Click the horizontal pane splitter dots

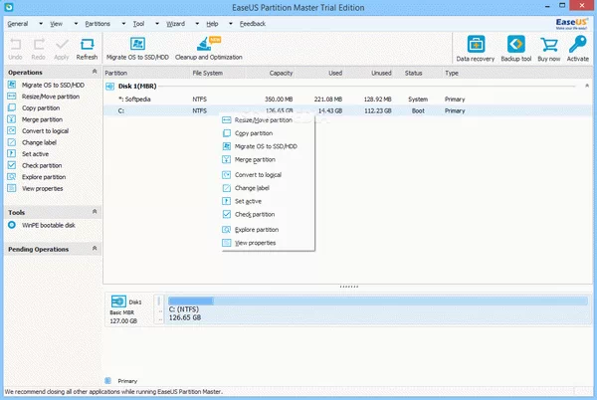click(349, 287)
